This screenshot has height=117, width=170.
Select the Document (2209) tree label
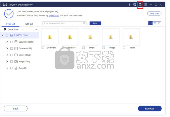coord(26,42)
